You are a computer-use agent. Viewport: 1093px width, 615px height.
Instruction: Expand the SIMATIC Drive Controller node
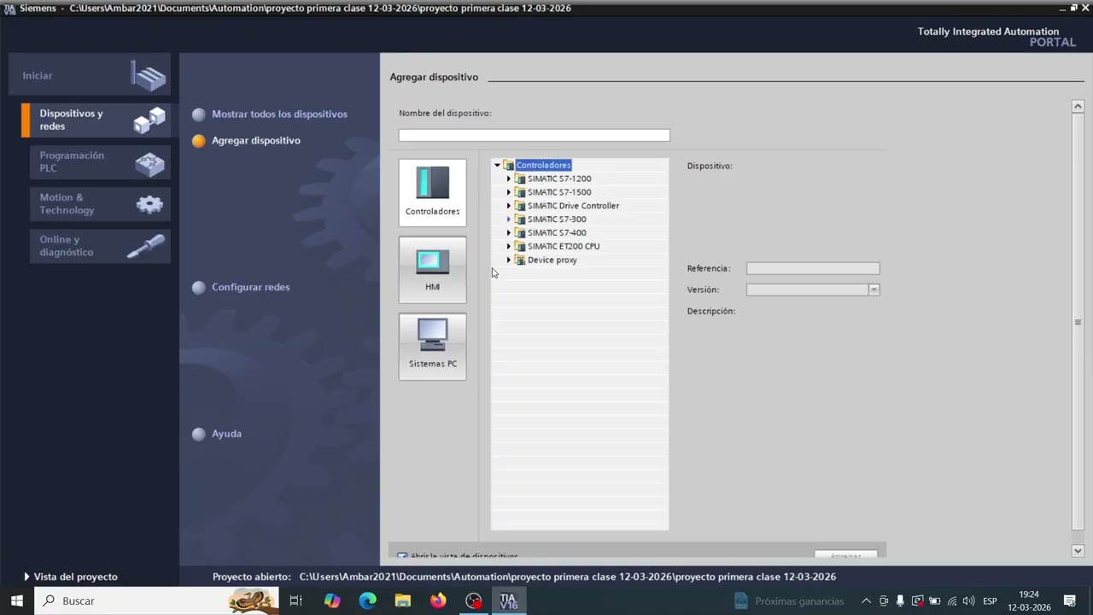509,206
